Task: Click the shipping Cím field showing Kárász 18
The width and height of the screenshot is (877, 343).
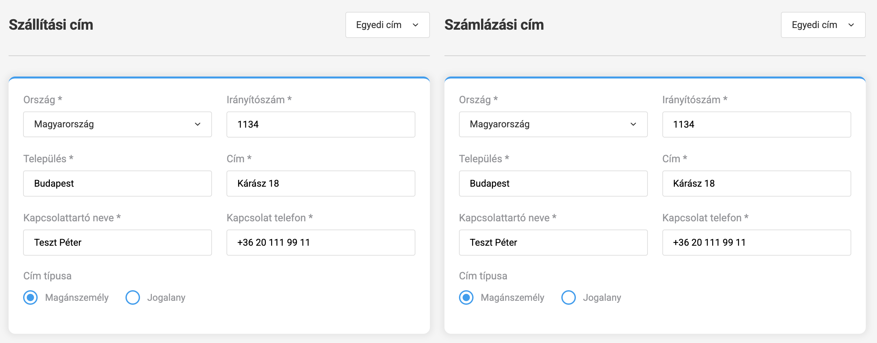Action: click(x=320, y=184)
